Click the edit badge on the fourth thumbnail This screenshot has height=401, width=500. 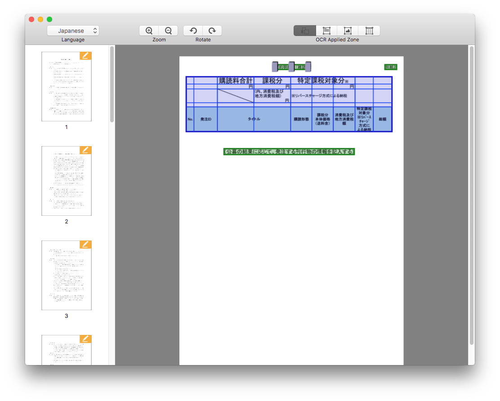coord(85,339)
